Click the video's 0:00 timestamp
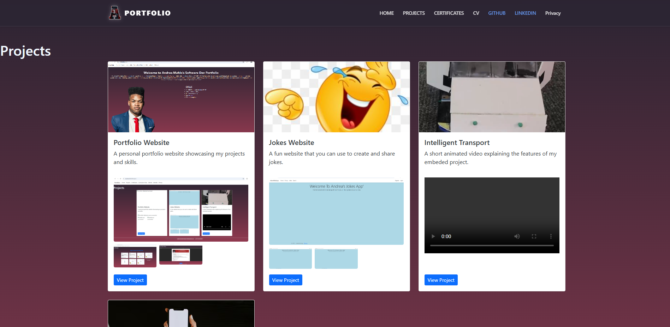The width and height of the screenshot is (670, 327). tap(446, 236)
